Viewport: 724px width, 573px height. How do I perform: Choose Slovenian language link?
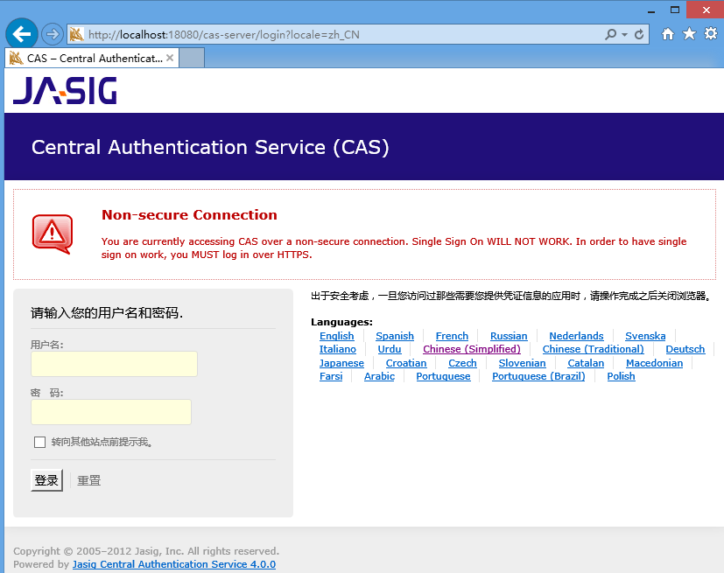point(523,363)
